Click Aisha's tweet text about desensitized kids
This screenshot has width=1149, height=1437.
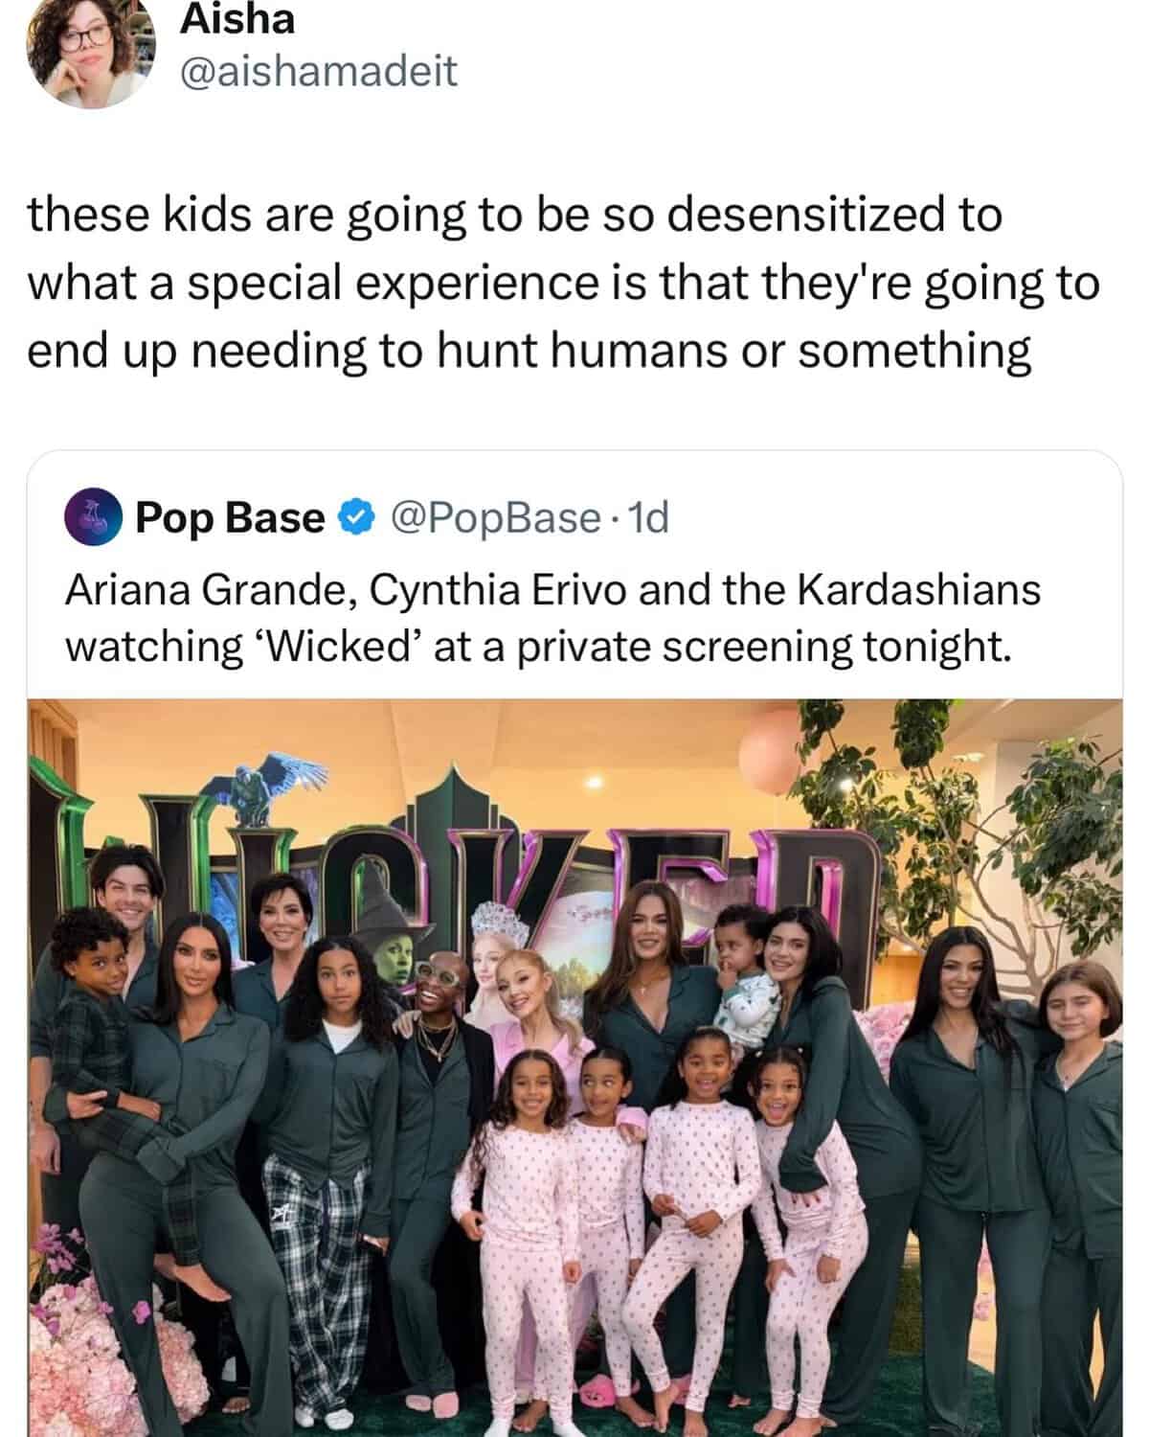[x=563, y=283]
